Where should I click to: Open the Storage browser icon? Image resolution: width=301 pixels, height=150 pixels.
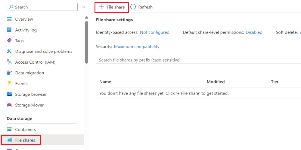click(x=9, y=94)
